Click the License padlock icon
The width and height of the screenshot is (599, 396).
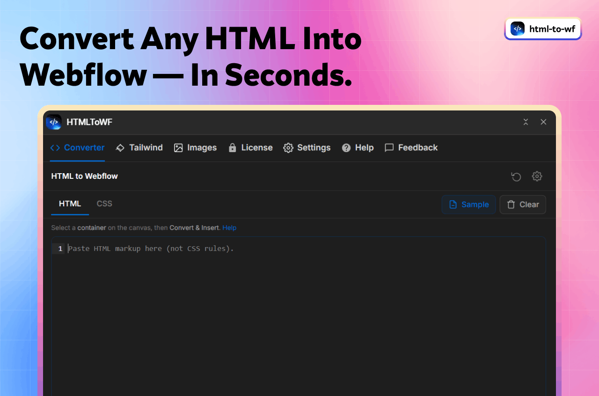(x=232, y=147)
